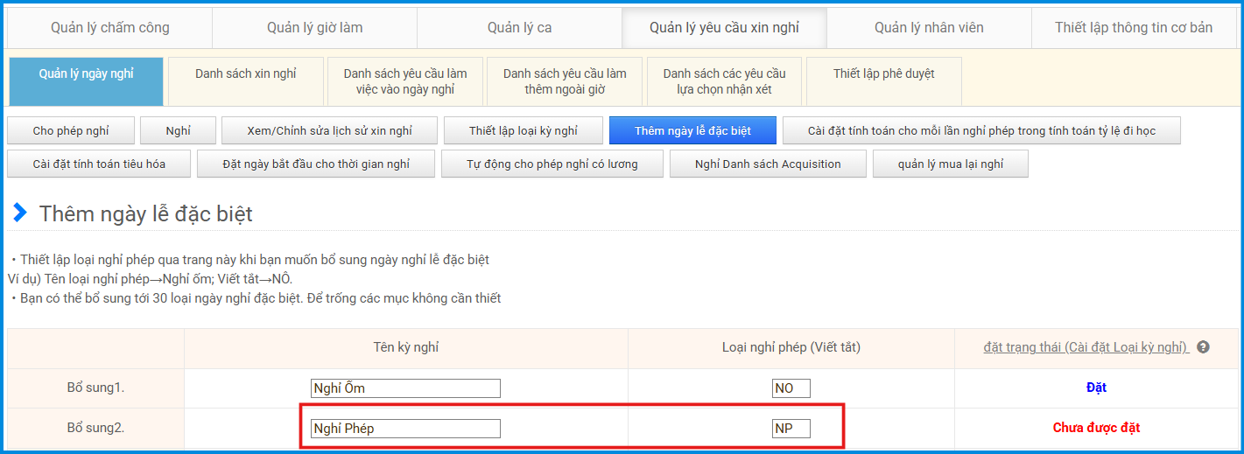
Task: Open the Danh sách xin nghỉ sub-tab
Action: click(245, 74)
